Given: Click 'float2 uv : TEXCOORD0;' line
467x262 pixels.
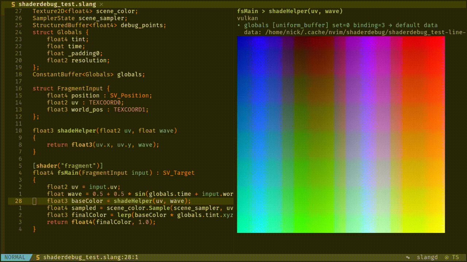Looking at the screenshot, I should click(x=86, y=103).
